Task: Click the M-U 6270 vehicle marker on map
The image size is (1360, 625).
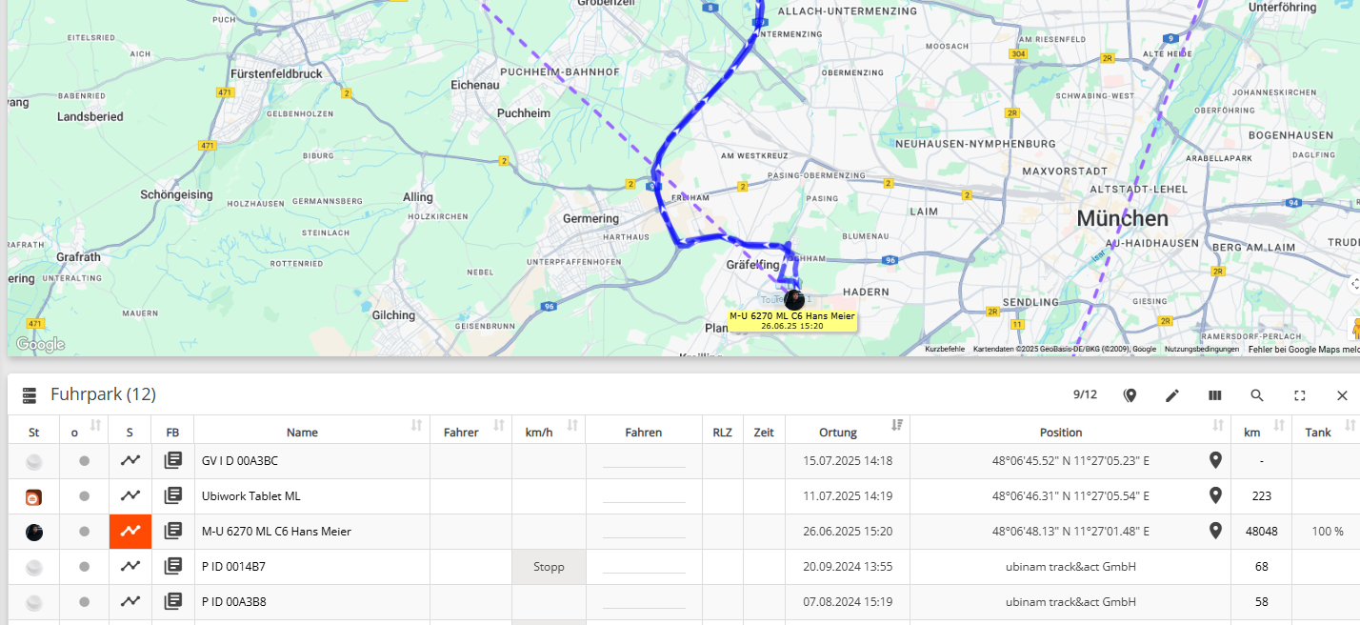Action: (x=794, y=299)
